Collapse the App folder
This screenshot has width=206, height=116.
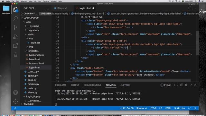click(x=28, y=22)
